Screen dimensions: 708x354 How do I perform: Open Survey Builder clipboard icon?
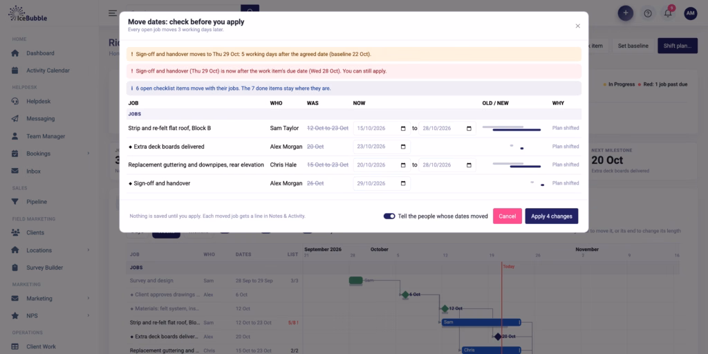tap(15, 268)
